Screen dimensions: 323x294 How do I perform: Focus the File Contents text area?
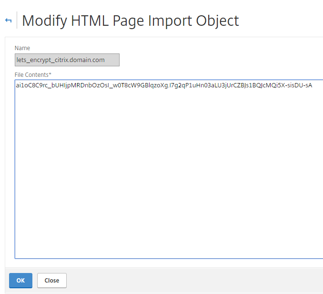coord(169,169)
